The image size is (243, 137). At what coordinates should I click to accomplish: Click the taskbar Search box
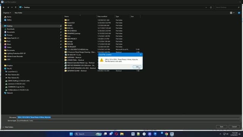pos(88,134)
